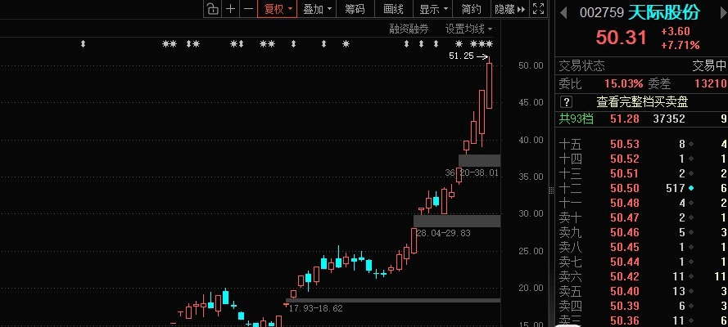Toggle the chart lock icon

click(212, 9)
